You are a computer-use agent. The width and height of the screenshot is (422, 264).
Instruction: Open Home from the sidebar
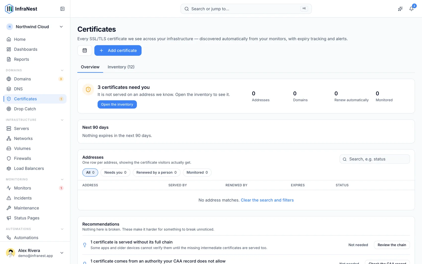point(35,39)
